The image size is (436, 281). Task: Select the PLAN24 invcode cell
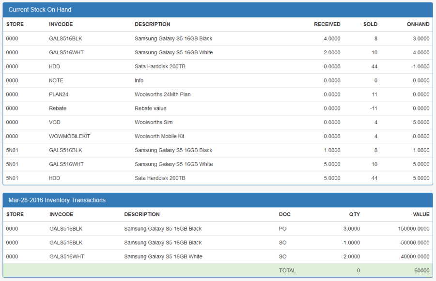(x=59, y=94)
